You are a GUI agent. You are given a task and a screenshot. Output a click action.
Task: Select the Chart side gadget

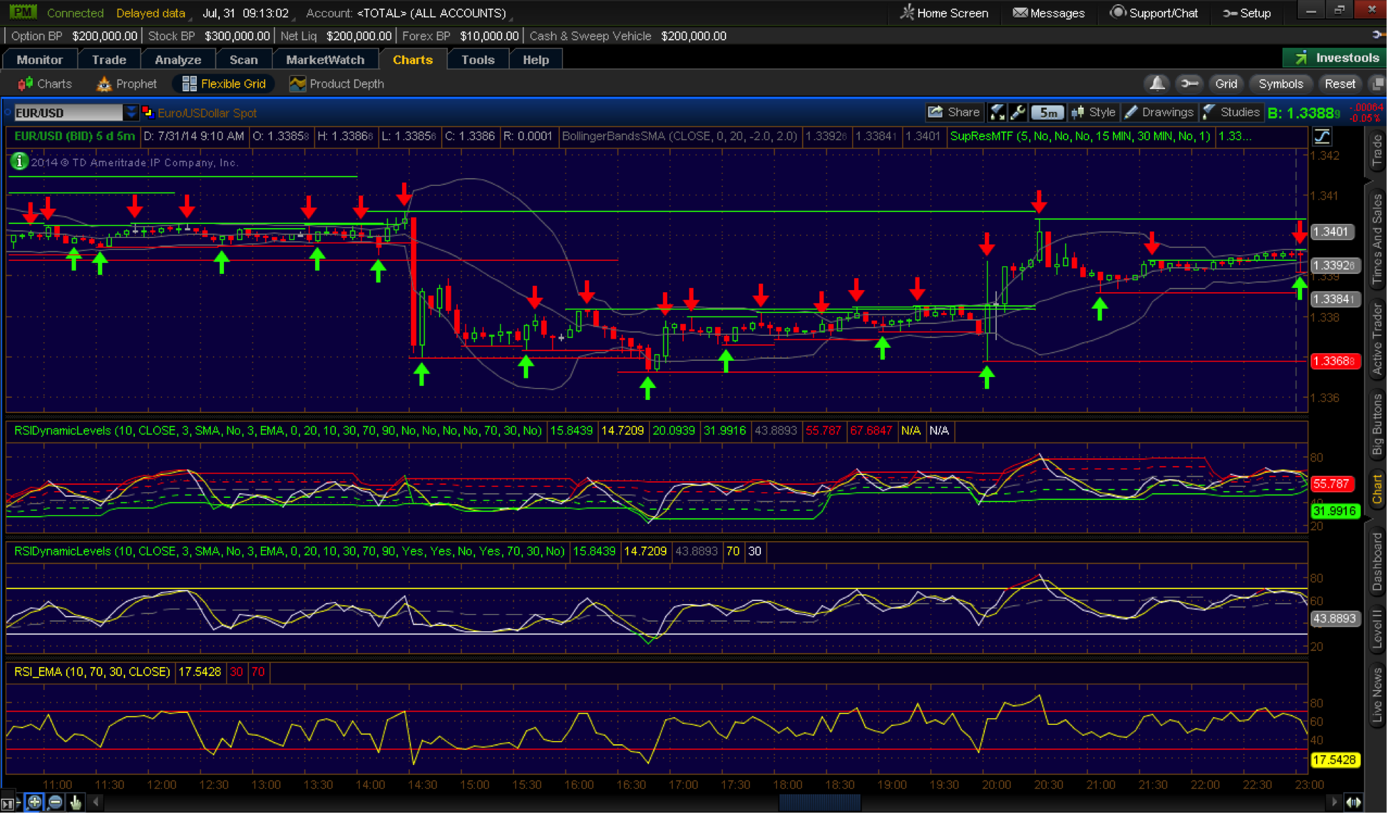(1377, 489)
